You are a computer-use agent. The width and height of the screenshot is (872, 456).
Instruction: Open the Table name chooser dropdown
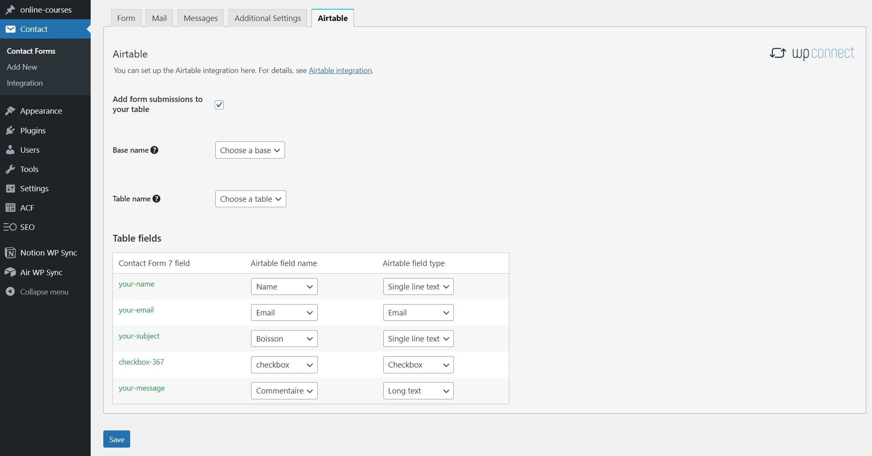250,199
